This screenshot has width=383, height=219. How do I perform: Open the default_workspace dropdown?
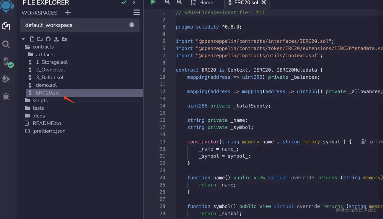tap(80, 25)
